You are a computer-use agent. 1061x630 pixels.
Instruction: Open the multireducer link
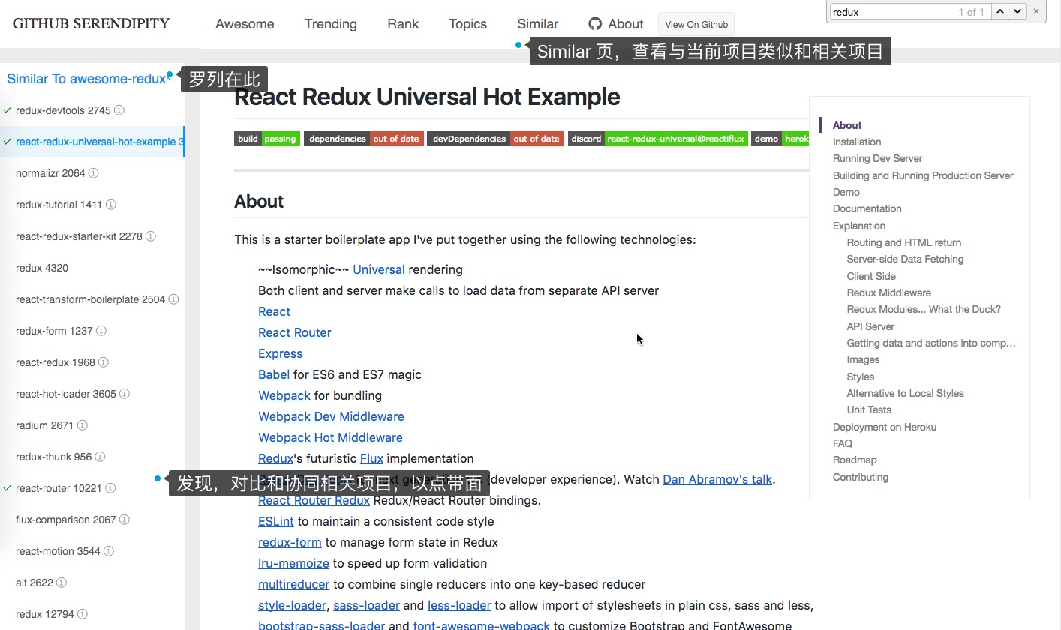click(294, 584)
